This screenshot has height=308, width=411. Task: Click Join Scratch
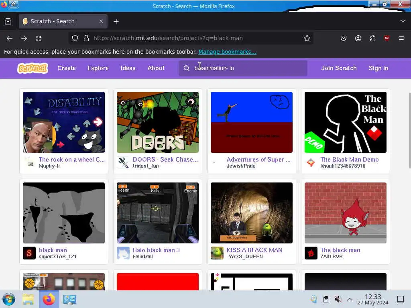pos(339,68)
